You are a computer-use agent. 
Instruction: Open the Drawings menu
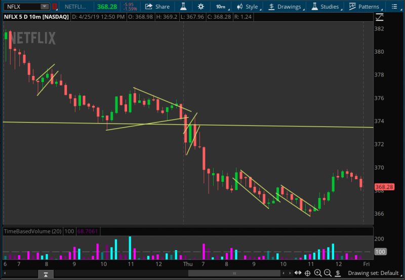(285, 7)
